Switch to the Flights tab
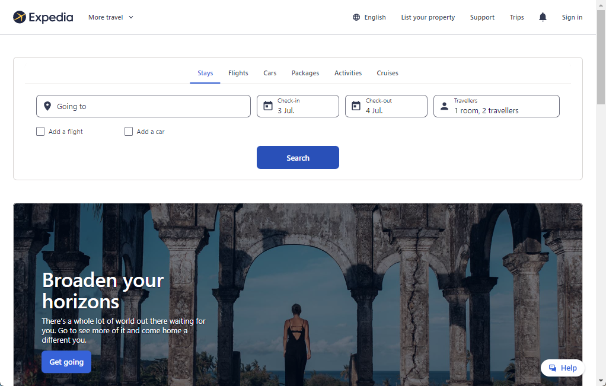 (x=238, y=73)
